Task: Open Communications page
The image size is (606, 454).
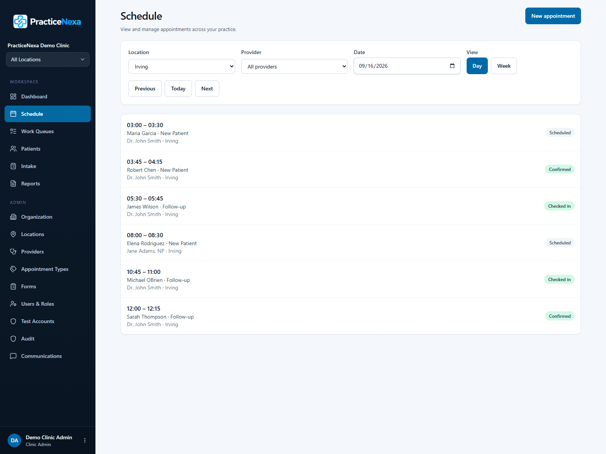Action: click(48, 356)
